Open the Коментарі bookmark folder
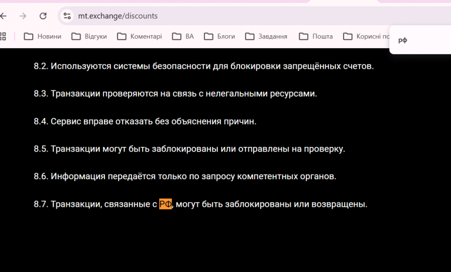 140,36
